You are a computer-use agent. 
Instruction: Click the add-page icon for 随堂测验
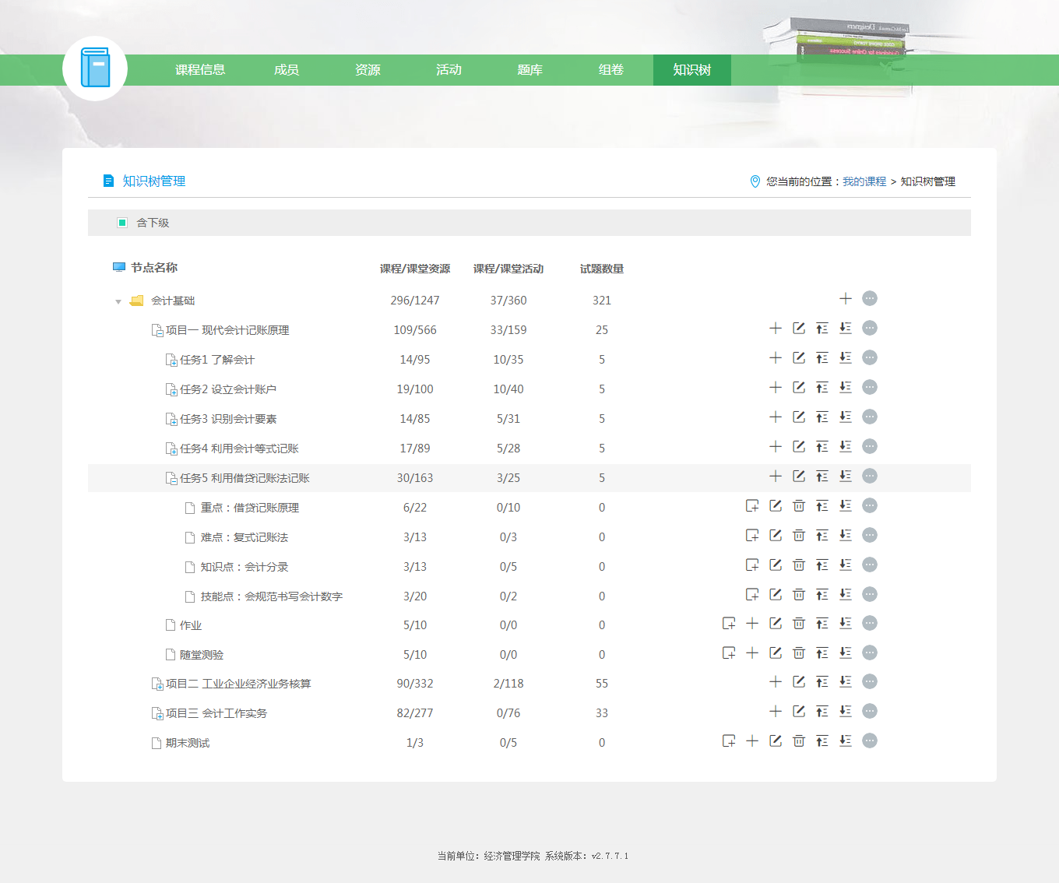click(x=729, y=653)
